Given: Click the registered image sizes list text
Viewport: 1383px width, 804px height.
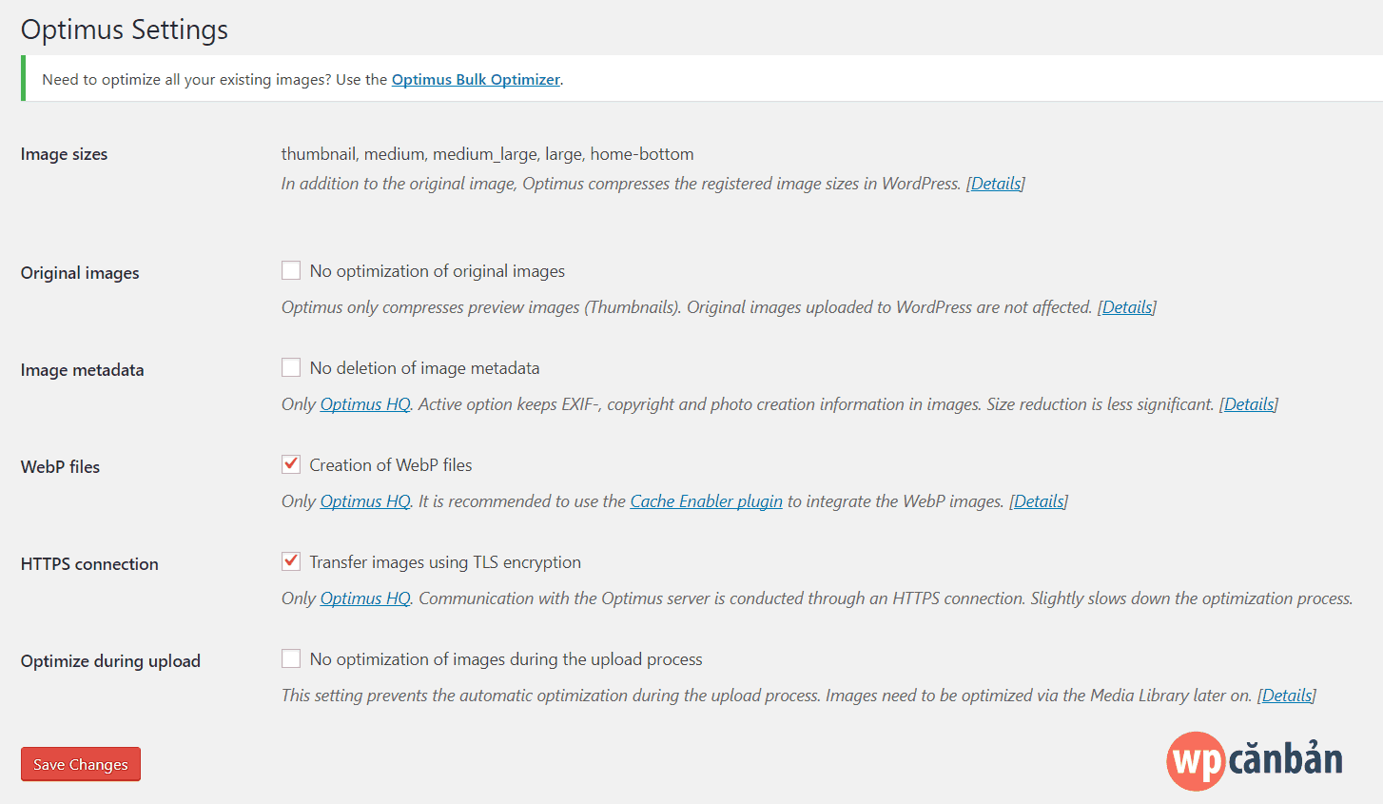Looking at the screenshot, I should tap(487, 154).
